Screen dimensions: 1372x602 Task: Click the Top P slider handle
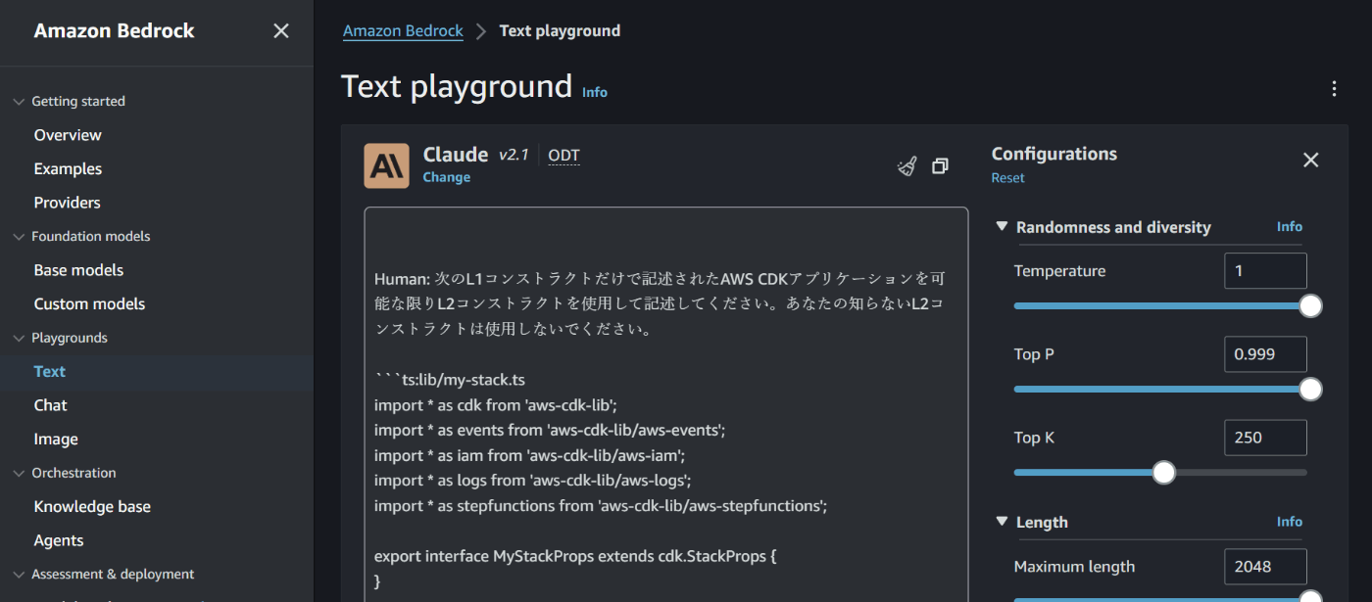(1310, 390)
